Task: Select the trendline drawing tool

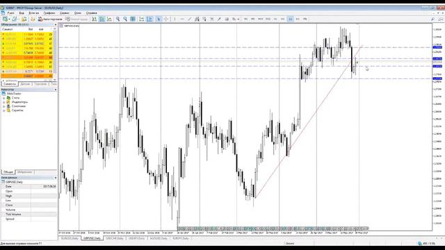Action: 189,19
